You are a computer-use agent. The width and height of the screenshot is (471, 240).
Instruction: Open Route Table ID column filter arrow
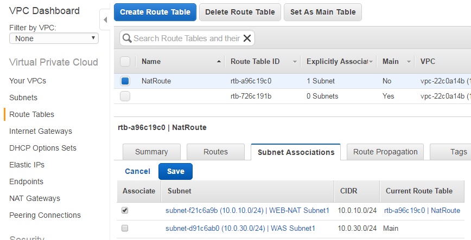point(295,62)
